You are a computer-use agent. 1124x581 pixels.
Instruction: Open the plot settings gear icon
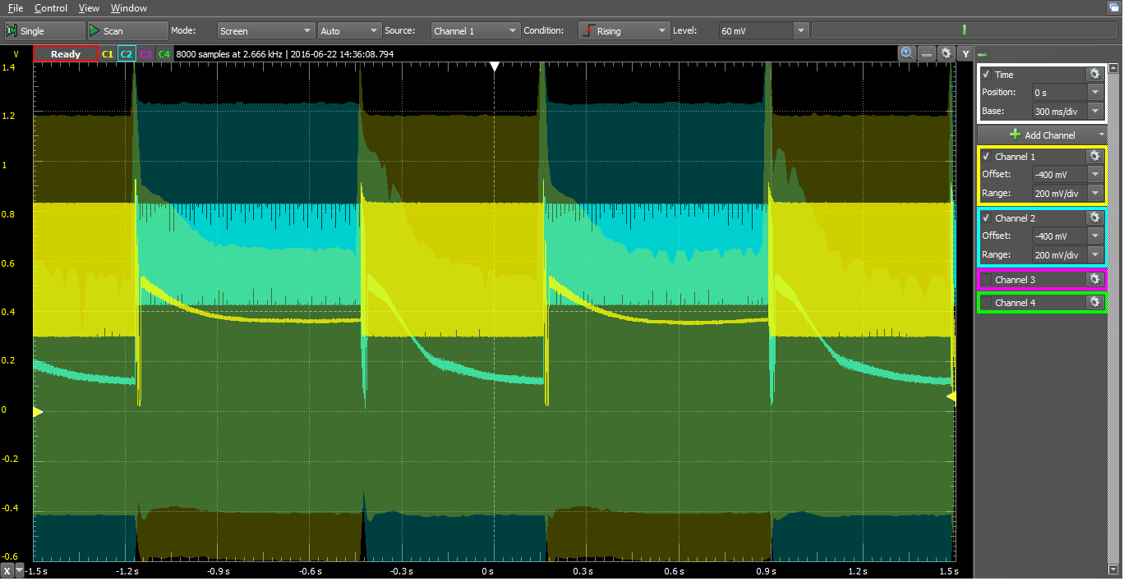pos(947,53)
